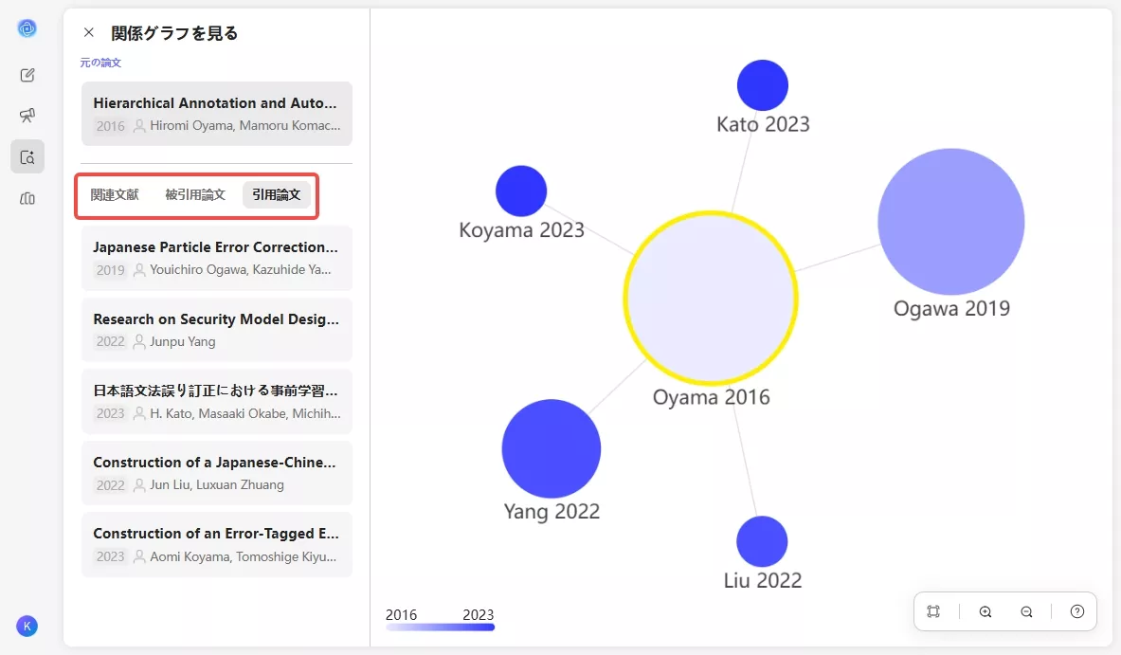This screenshot has width=1121, height=655.
Task: Switch to the 関連文献 tab
Action: tap(114, 194)
